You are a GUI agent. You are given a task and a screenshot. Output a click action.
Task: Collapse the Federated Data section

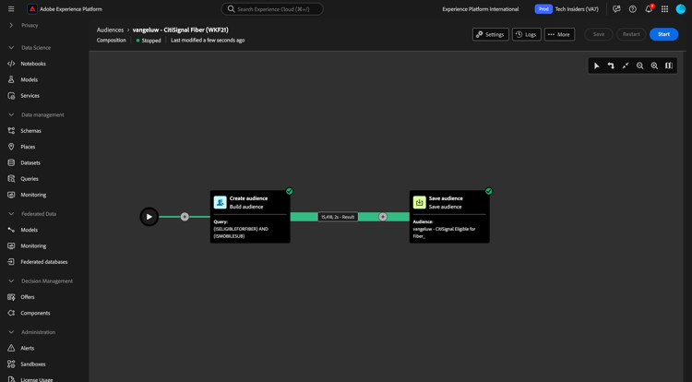pos(11,213)
